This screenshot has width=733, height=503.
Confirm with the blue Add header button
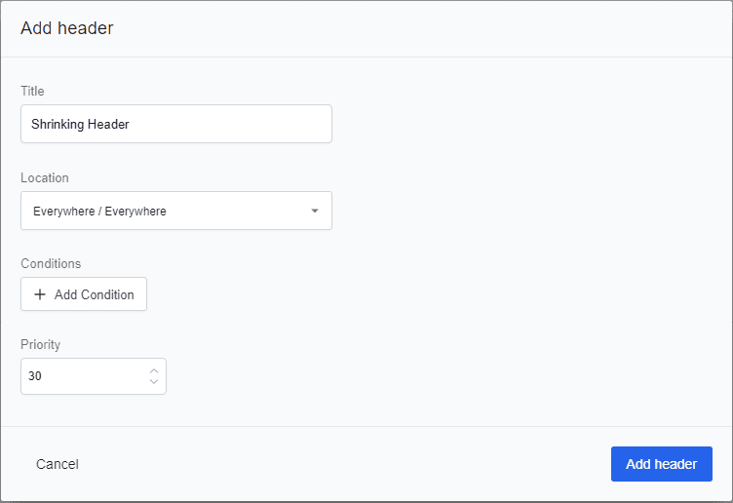pos(661,464)
